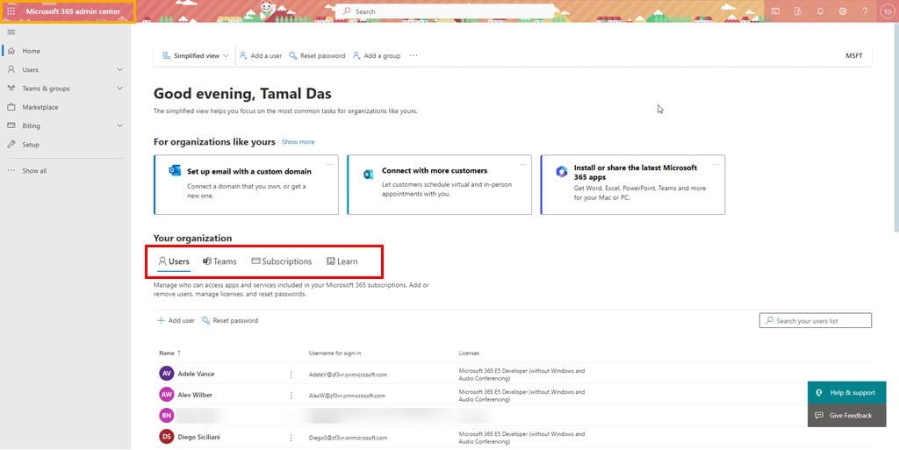
Task: Click the MSFT label in command bar
Action: tap(853, 55)
